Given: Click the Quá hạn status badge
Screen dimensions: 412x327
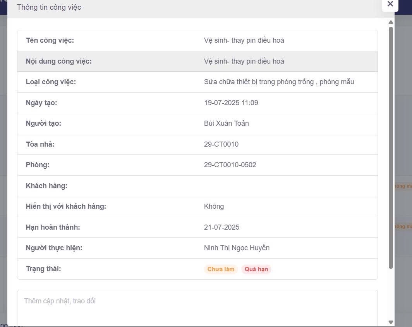Looking at the screenshot, I should point(256,269).
